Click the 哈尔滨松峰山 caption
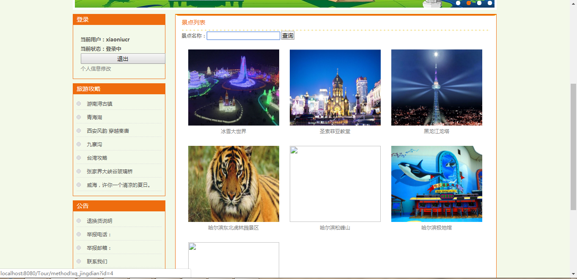The height and width of the screenshot is (279, 577). click(335, 228)
